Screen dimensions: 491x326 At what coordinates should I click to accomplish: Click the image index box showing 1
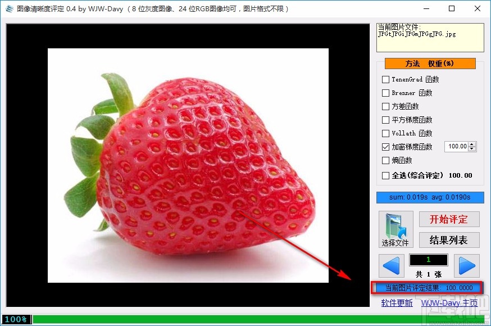coord(429,260)
